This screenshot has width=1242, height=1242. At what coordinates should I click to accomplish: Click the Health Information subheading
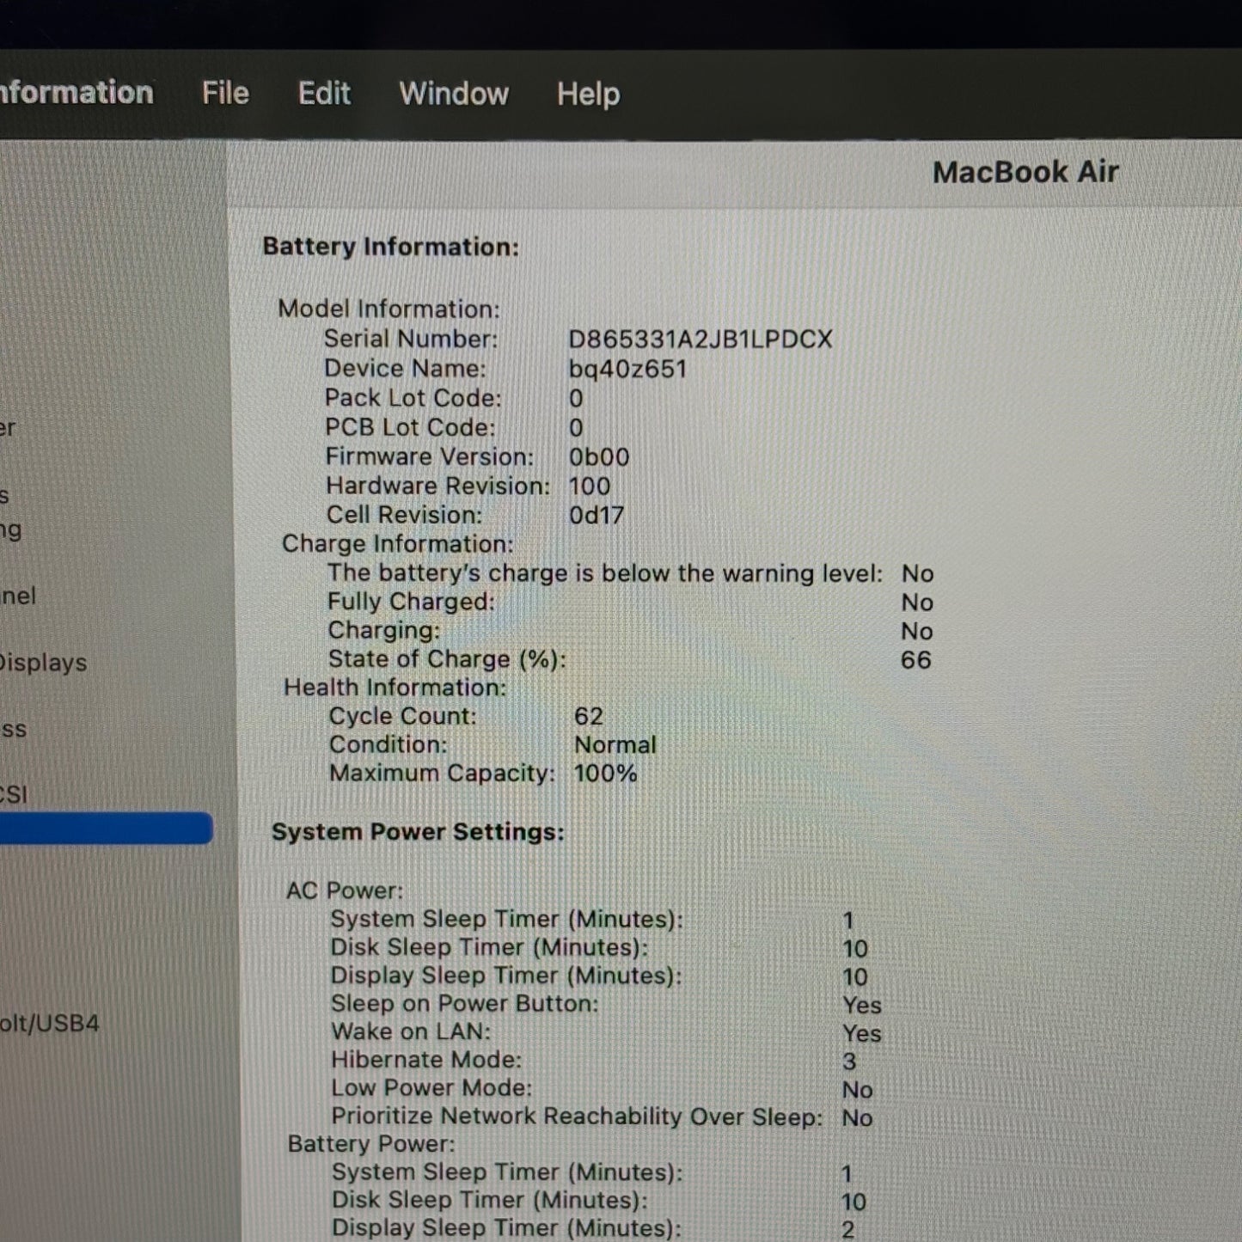coord(395,688)
